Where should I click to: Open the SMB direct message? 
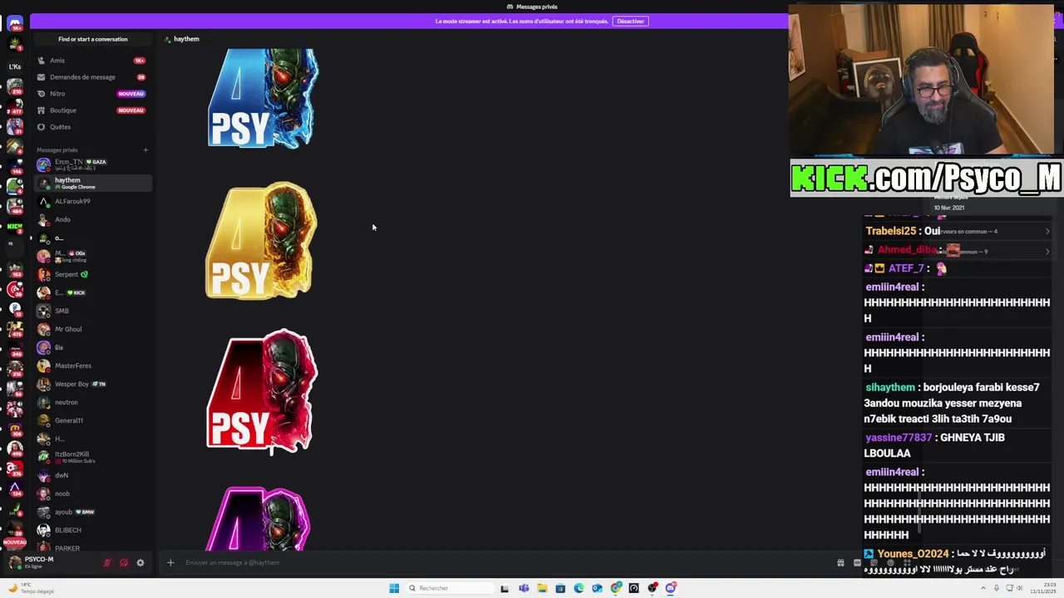point(92,311)
